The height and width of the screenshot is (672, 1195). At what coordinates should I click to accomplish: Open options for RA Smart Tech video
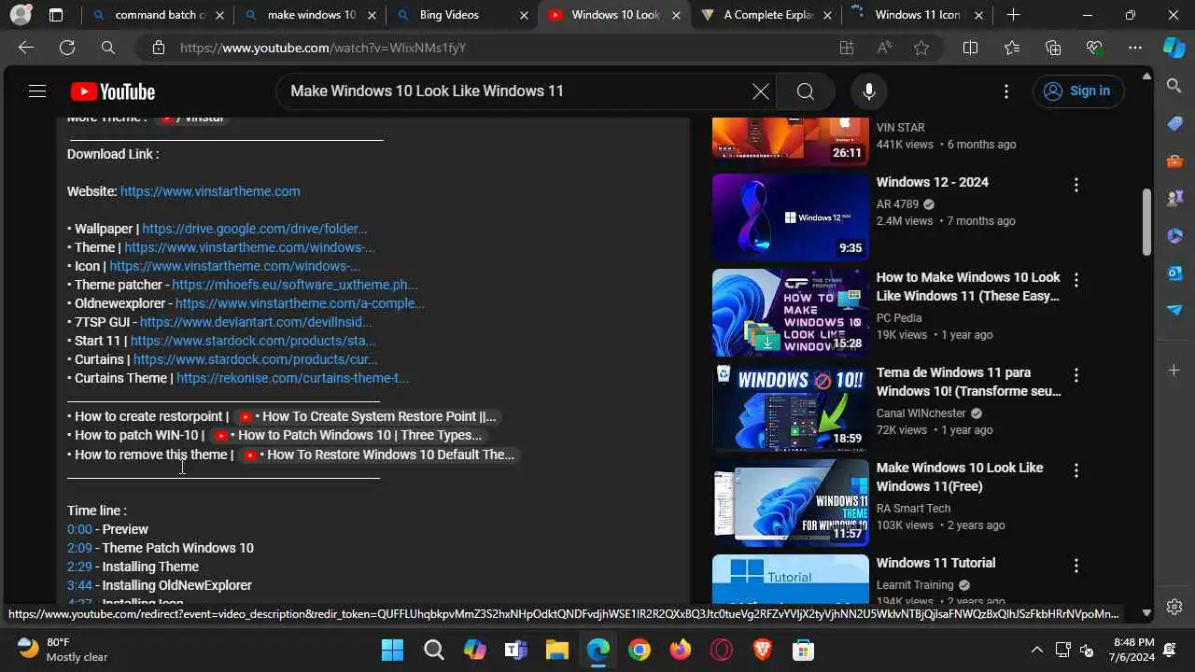pos(1076,470)
